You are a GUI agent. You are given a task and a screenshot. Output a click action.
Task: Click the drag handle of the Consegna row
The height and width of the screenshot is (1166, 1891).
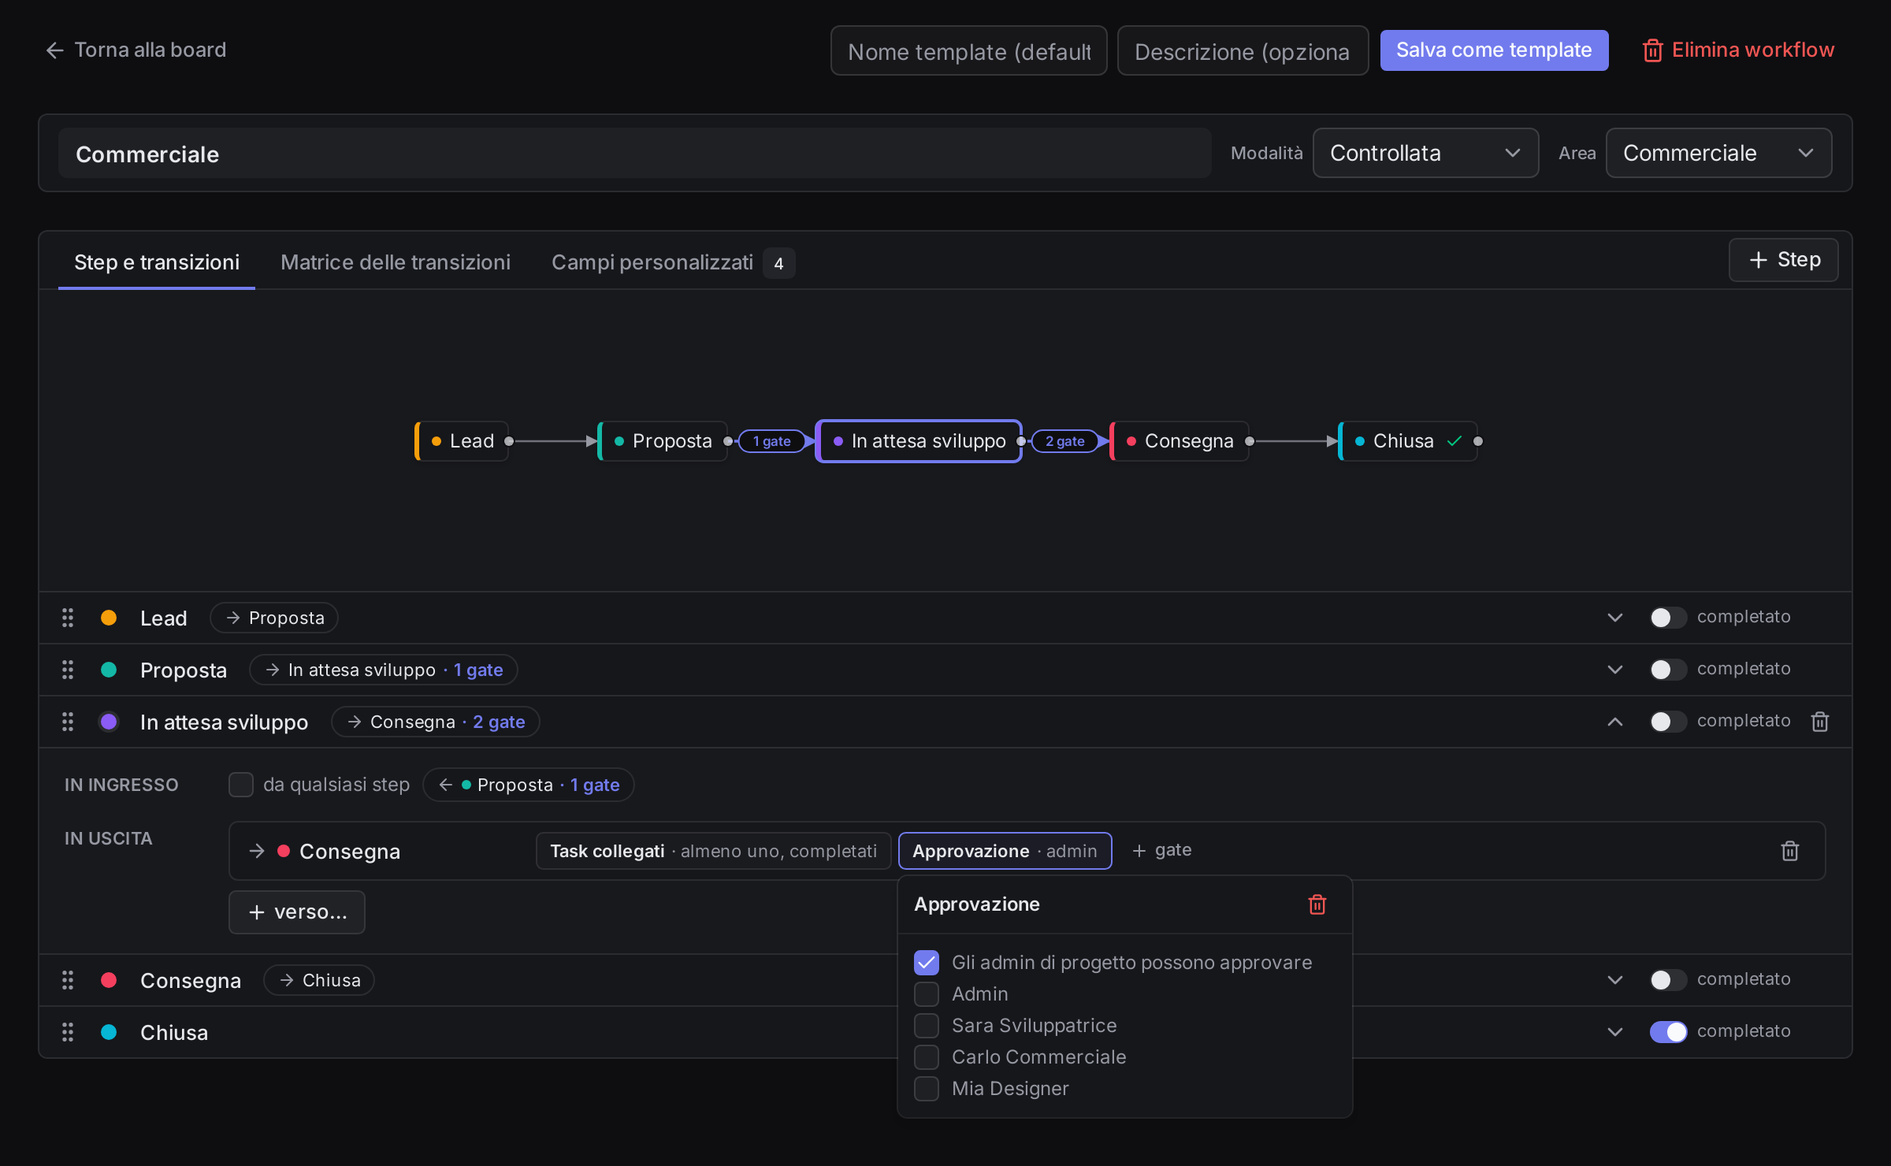(x=68, y=980)
